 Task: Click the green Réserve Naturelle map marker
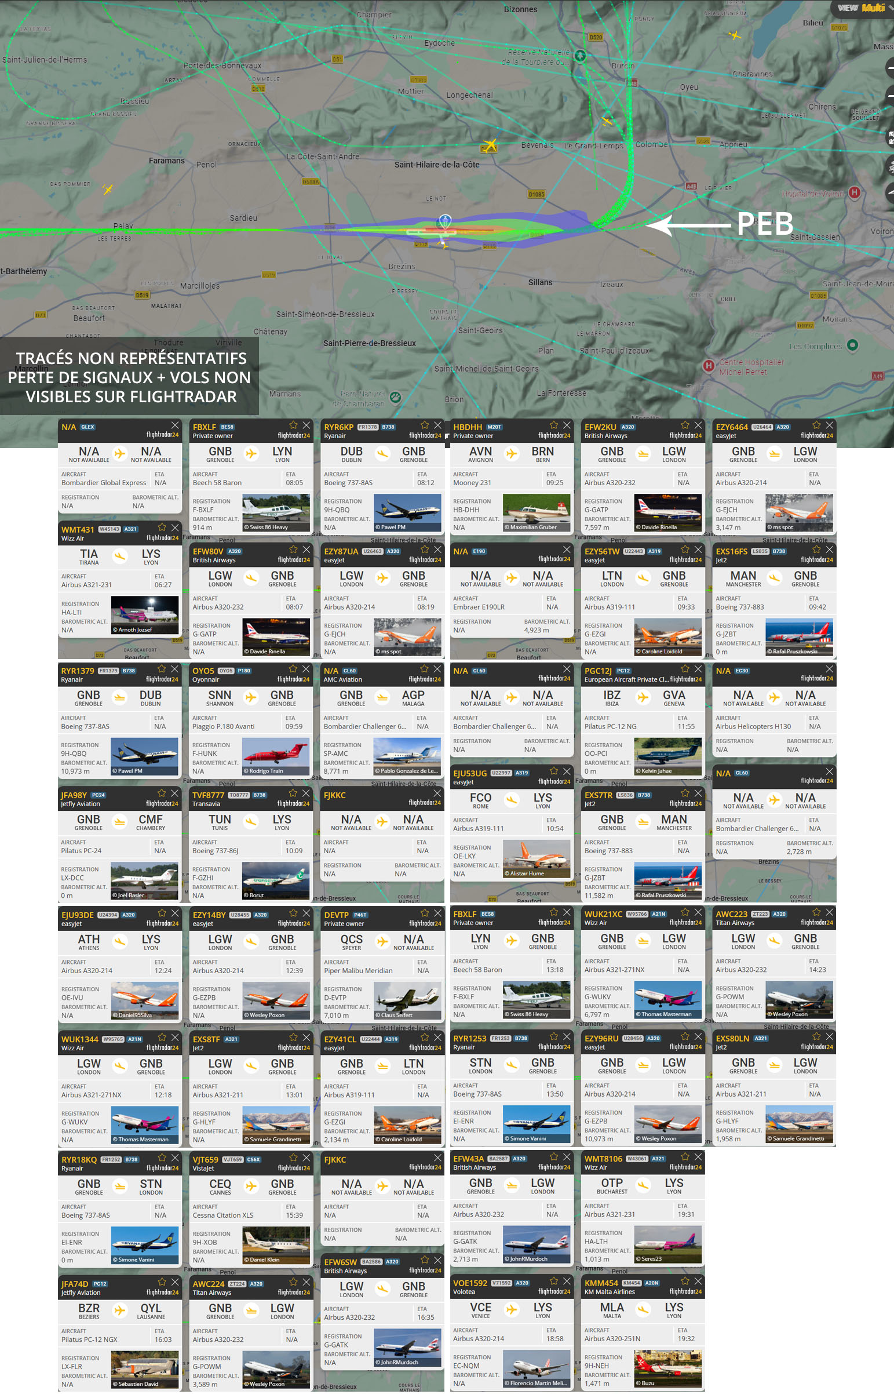point(579,56)
